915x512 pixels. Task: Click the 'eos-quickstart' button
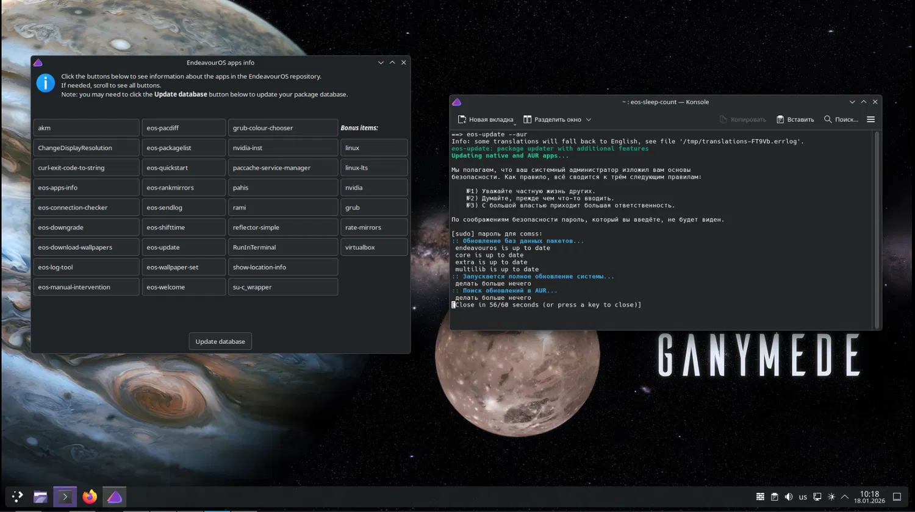(x=184, y=168)
